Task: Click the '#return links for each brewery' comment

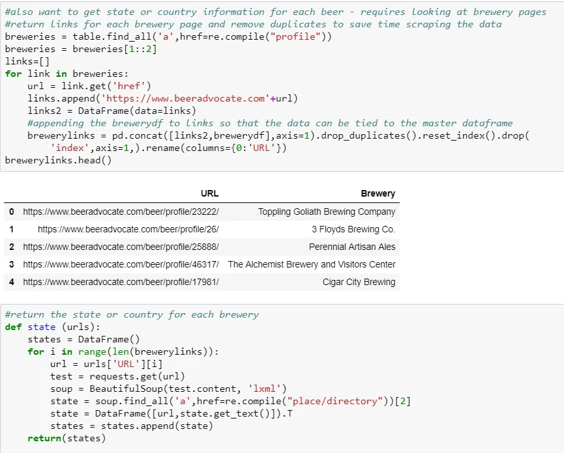Action: point(253,25)
